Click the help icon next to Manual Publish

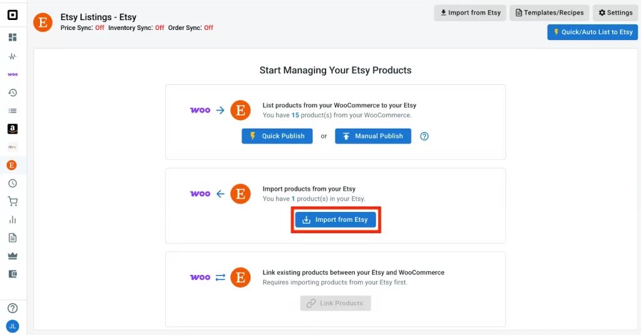[x=424, y=136]
